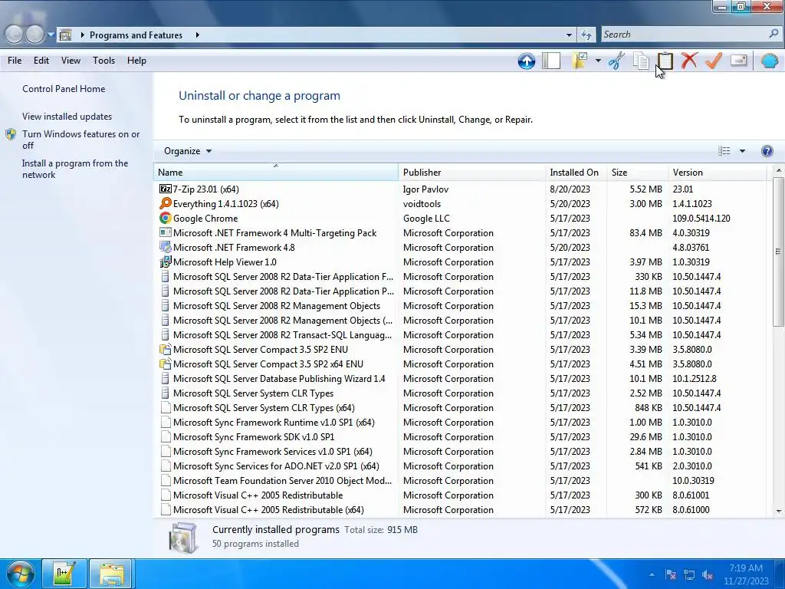Select Everything 1.4.1.1023 (x64) program
785x589 pixels.
point(461,204)
